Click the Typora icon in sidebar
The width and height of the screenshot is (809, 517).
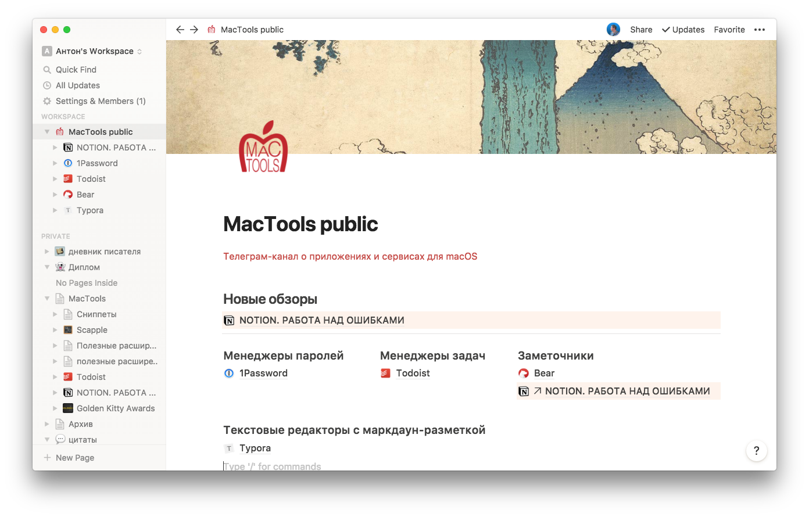(x=68, y=210)
